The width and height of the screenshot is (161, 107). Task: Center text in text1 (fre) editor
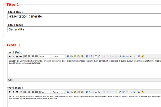click(29, 56)
